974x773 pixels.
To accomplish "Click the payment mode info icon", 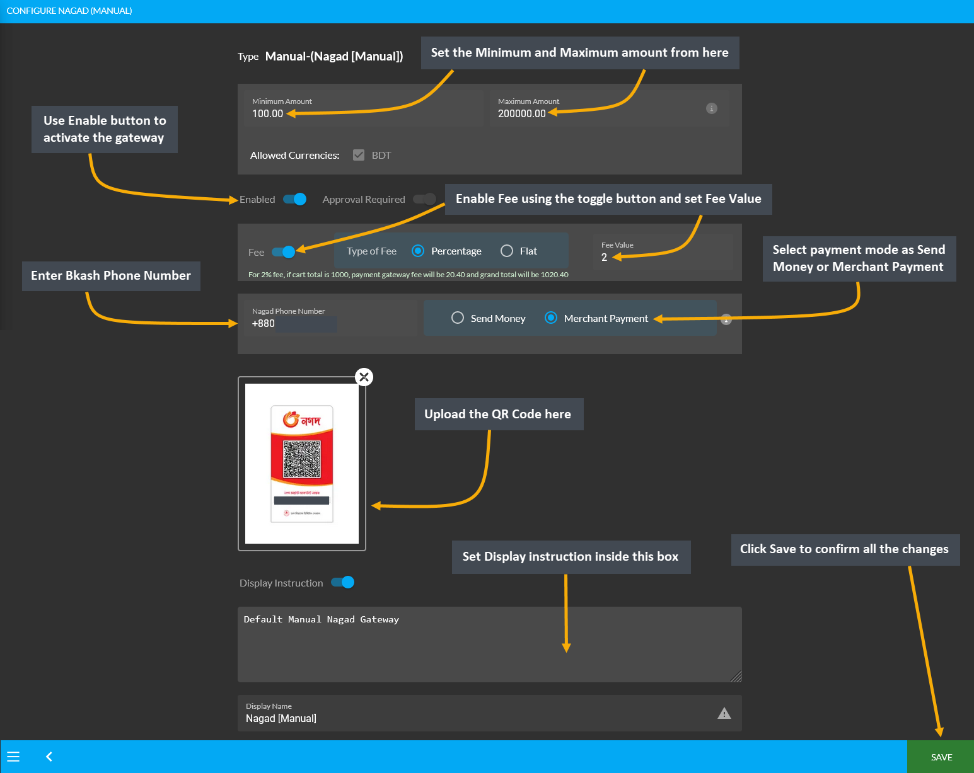I will [x=726, y=319].
